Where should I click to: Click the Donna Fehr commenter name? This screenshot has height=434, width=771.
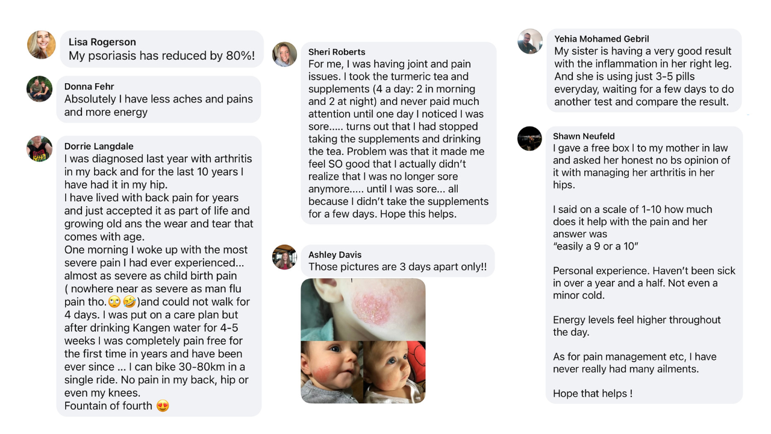pos(89,87)
